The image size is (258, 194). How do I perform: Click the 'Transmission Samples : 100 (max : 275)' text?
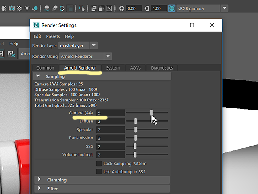tap(71, 100)
